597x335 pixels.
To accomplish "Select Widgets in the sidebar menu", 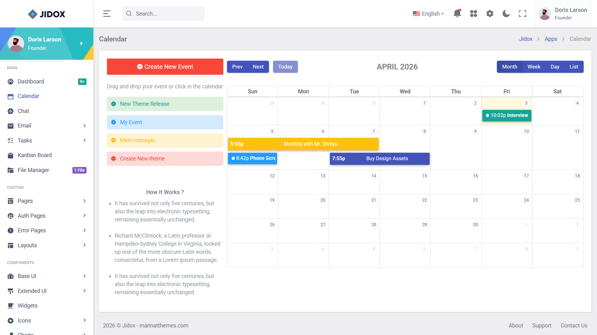I will [28, 306].
